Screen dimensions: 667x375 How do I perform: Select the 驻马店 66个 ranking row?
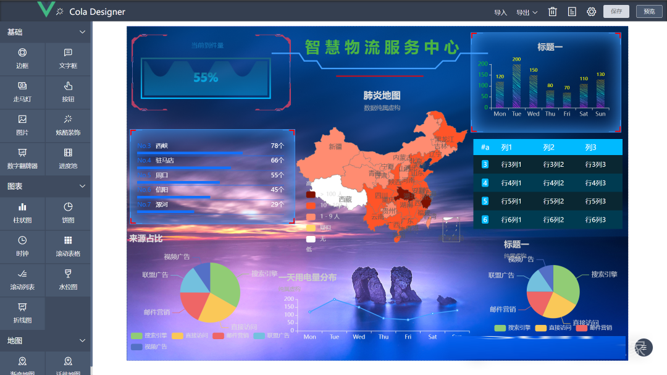211,162
